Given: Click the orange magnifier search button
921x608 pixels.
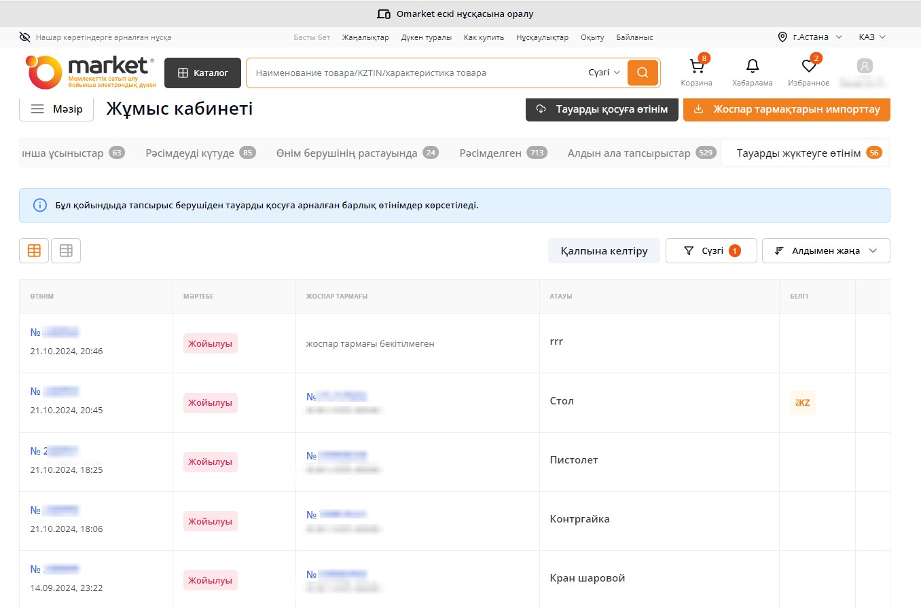Looking at the screenshot, I should 643,73.
